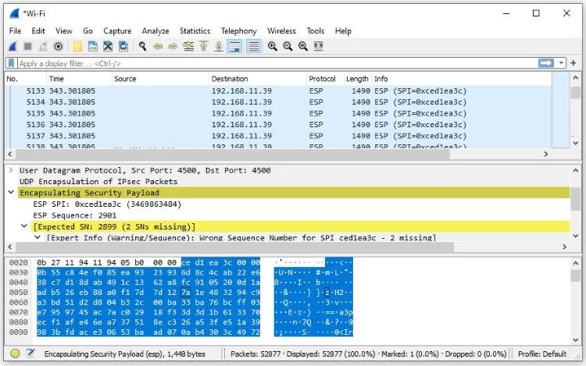586x366 pixels.
Task: Open expert information circle in status bar
Action: pos(15,354)
